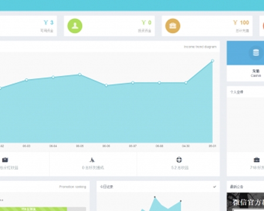264x211 pixels.
Task: Select the 06-06 dip data point on chart
Action: click(x=106, y=86)
